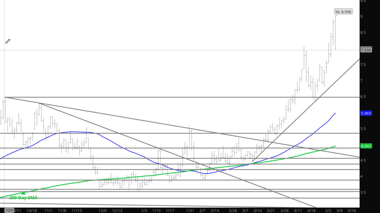The image size is (380, 213).
Task: Click the blue 5.969 moving average value tag
Action: click(x=366, y=113)
